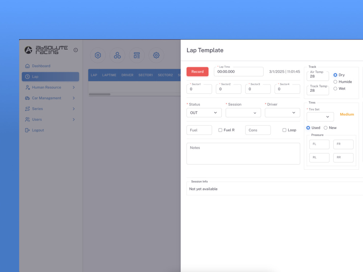Open Series menu item
Viewport: 363px width, 272px height.
(50, 109)
